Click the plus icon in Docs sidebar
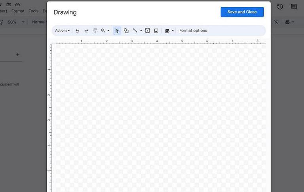 [x=18, y=55]
